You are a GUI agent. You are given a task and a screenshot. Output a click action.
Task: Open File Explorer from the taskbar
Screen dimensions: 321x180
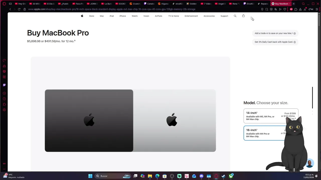[x=150, y=176]
